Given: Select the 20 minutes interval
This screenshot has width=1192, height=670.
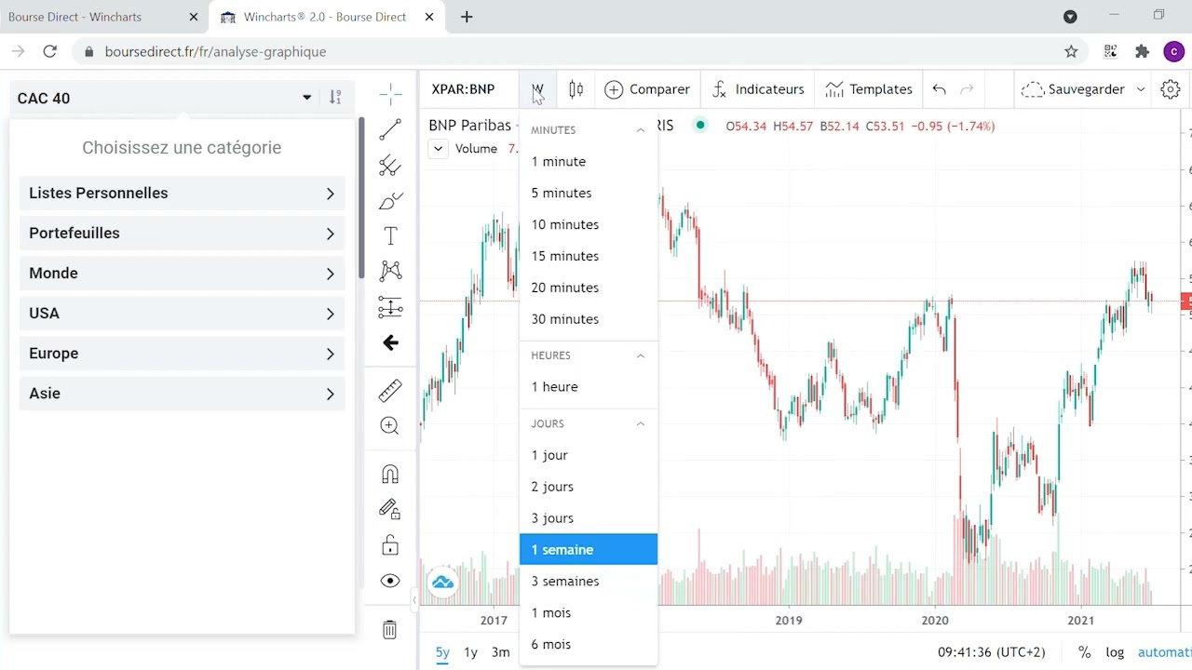Looking at the screenshot, I should coord(589,288).
